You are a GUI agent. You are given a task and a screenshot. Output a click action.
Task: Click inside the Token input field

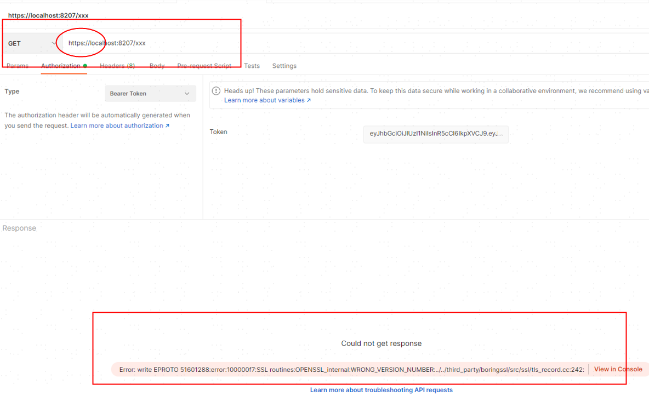[436, 134]
